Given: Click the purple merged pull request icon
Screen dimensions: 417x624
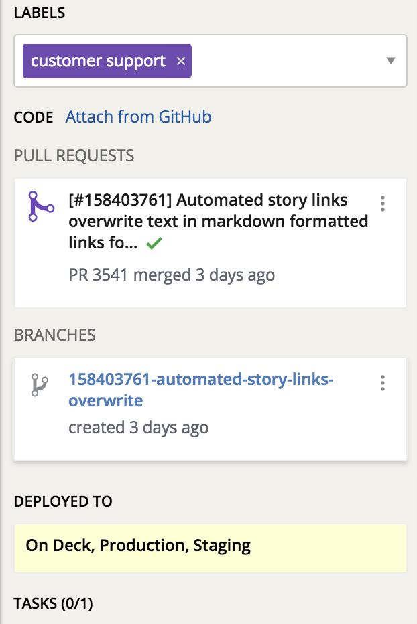Looking at the screenshot, I should [x=41, y=206].
